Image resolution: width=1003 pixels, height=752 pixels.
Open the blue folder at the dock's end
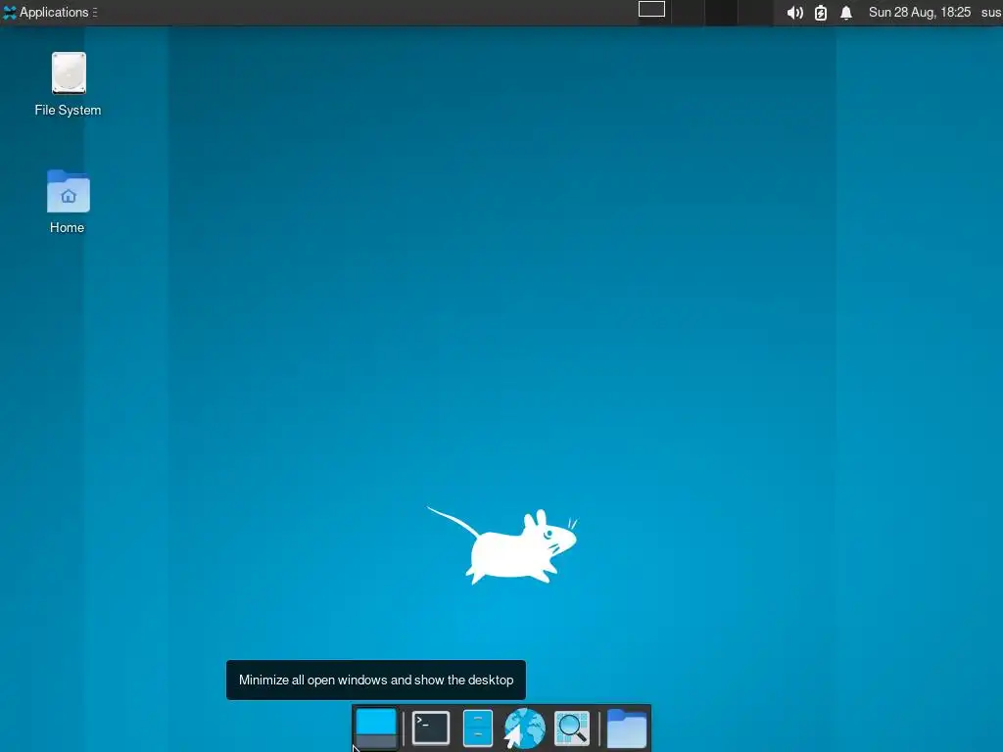tap(626, 728)
